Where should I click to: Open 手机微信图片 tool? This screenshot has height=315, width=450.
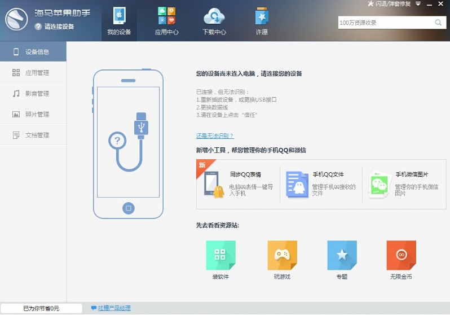click(x=404, y=184)
